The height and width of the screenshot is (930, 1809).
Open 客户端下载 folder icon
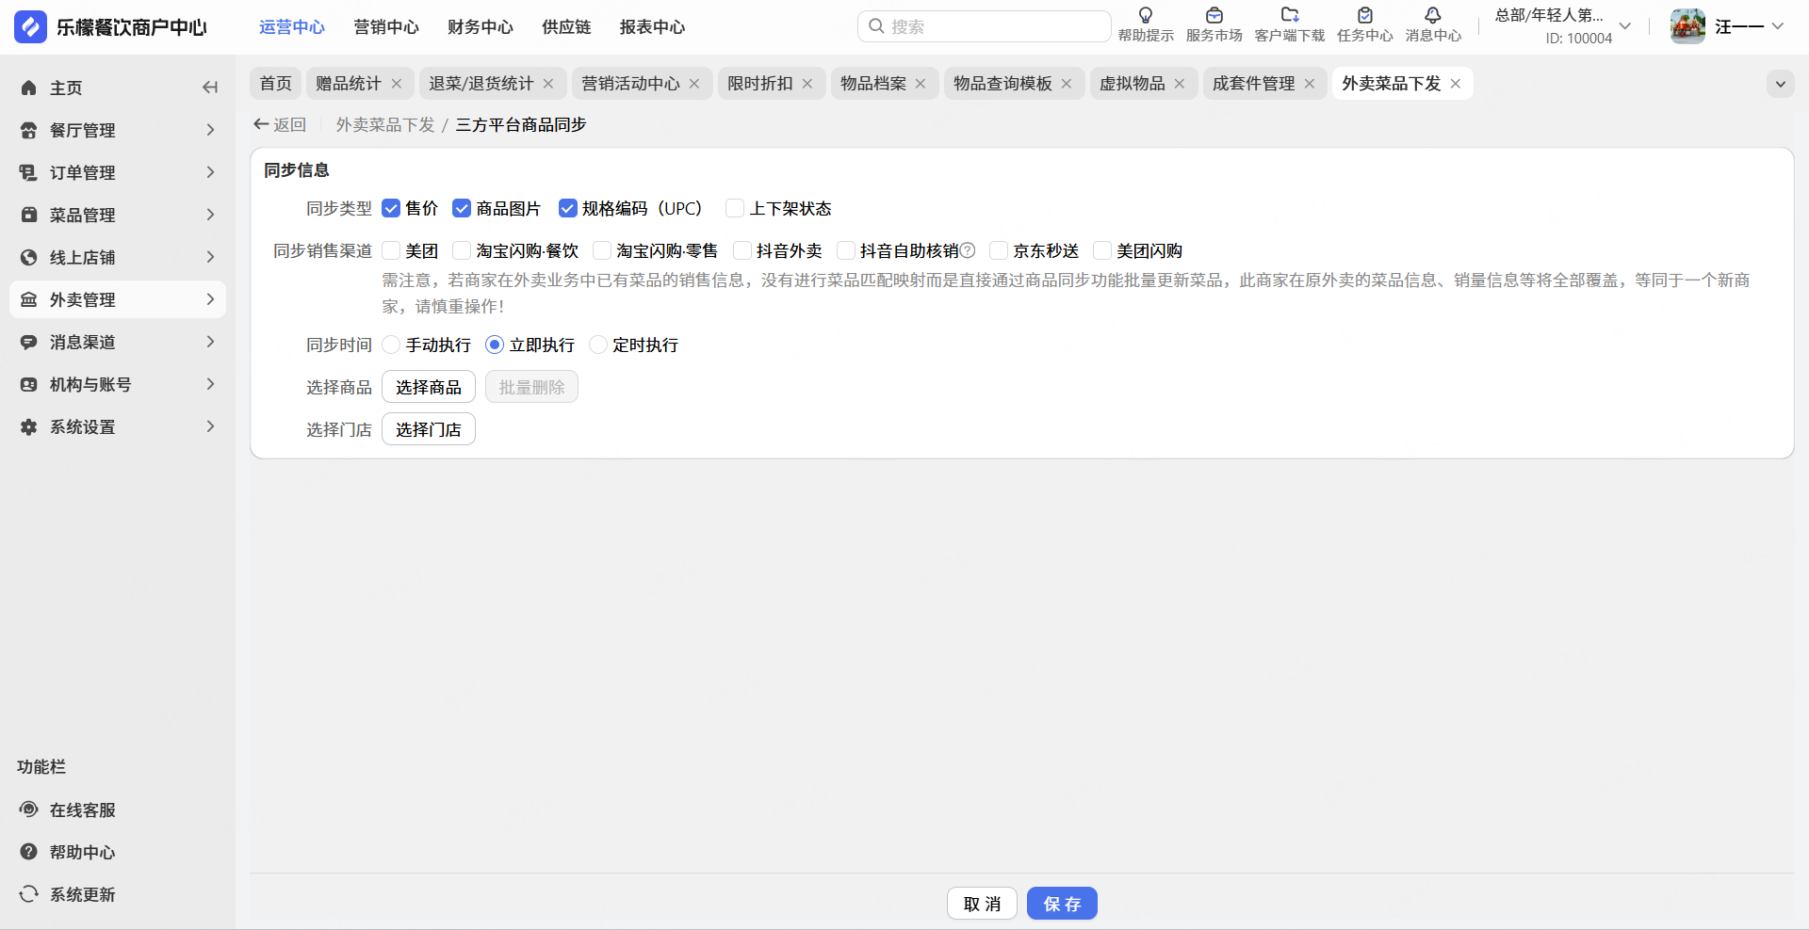pos(1290,16)
